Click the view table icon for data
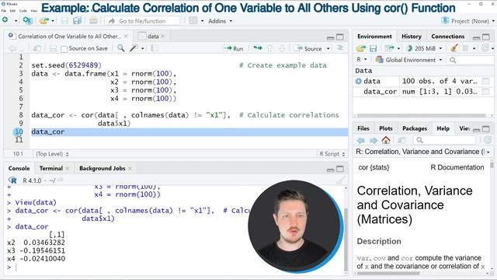The width and height of the screenshot is (497, 280). point(485,81)
